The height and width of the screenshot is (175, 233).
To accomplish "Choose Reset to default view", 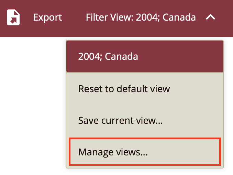I will coord(124,89).
